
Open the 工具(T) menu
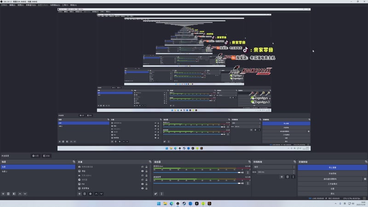tap(65, 5)
